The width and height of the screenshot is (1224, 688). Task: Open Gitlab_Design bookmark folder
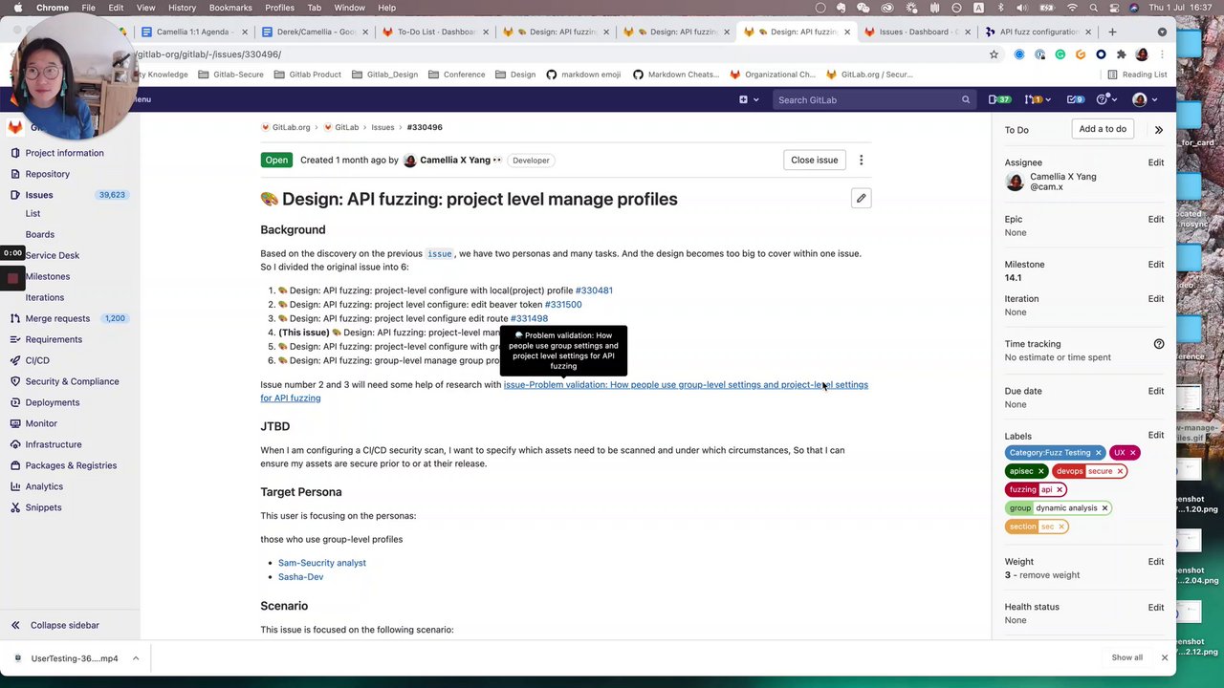[384, 75]
